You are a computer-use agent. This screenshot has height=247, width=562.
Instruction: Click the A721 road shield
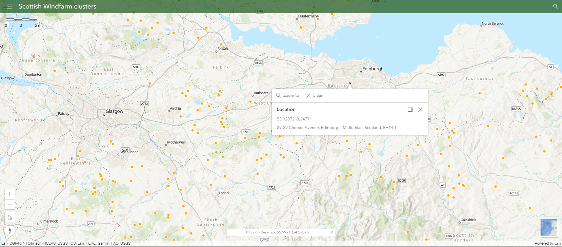272,187
